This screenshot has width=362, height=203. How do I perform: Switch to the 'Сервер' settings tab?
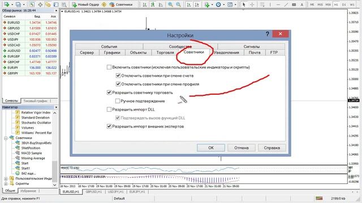[87, 52]
